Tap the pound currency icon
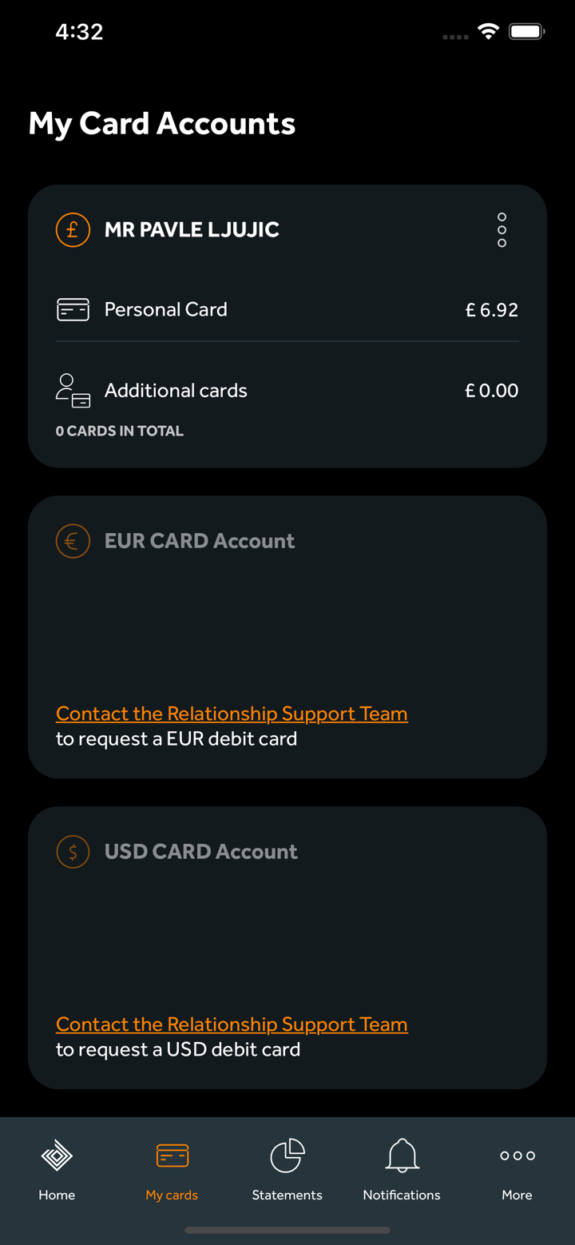The width and height of the screenshot is (575, 1245). click(73, 230)
